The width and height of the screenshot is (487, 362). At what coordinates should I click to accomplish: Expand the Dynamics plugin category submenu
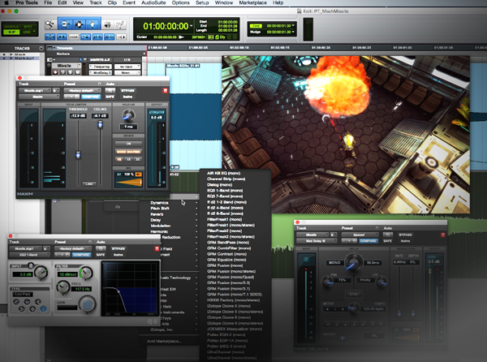coord(159,202)
